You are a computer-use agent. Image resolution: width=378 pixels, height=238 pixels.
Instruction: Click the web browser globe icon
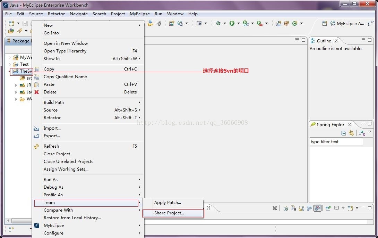180,23
